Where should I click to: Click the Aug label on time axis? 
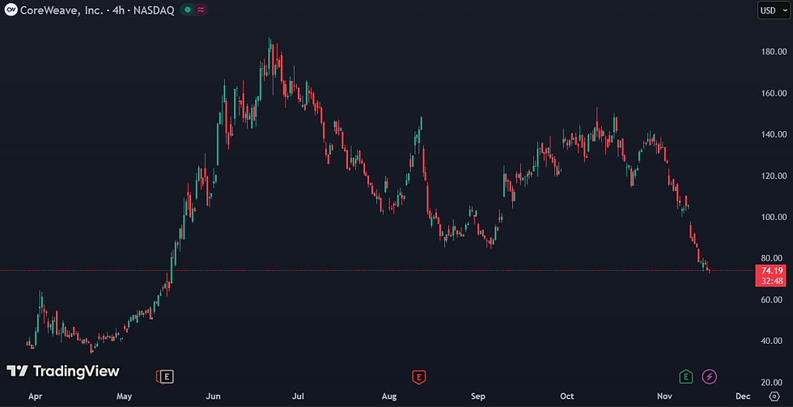point(388,396)
